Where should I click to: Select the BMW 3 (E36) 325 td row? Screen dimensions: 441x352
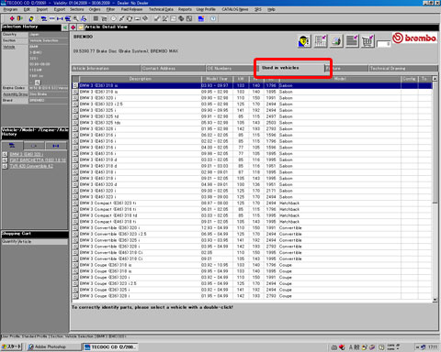252,116
